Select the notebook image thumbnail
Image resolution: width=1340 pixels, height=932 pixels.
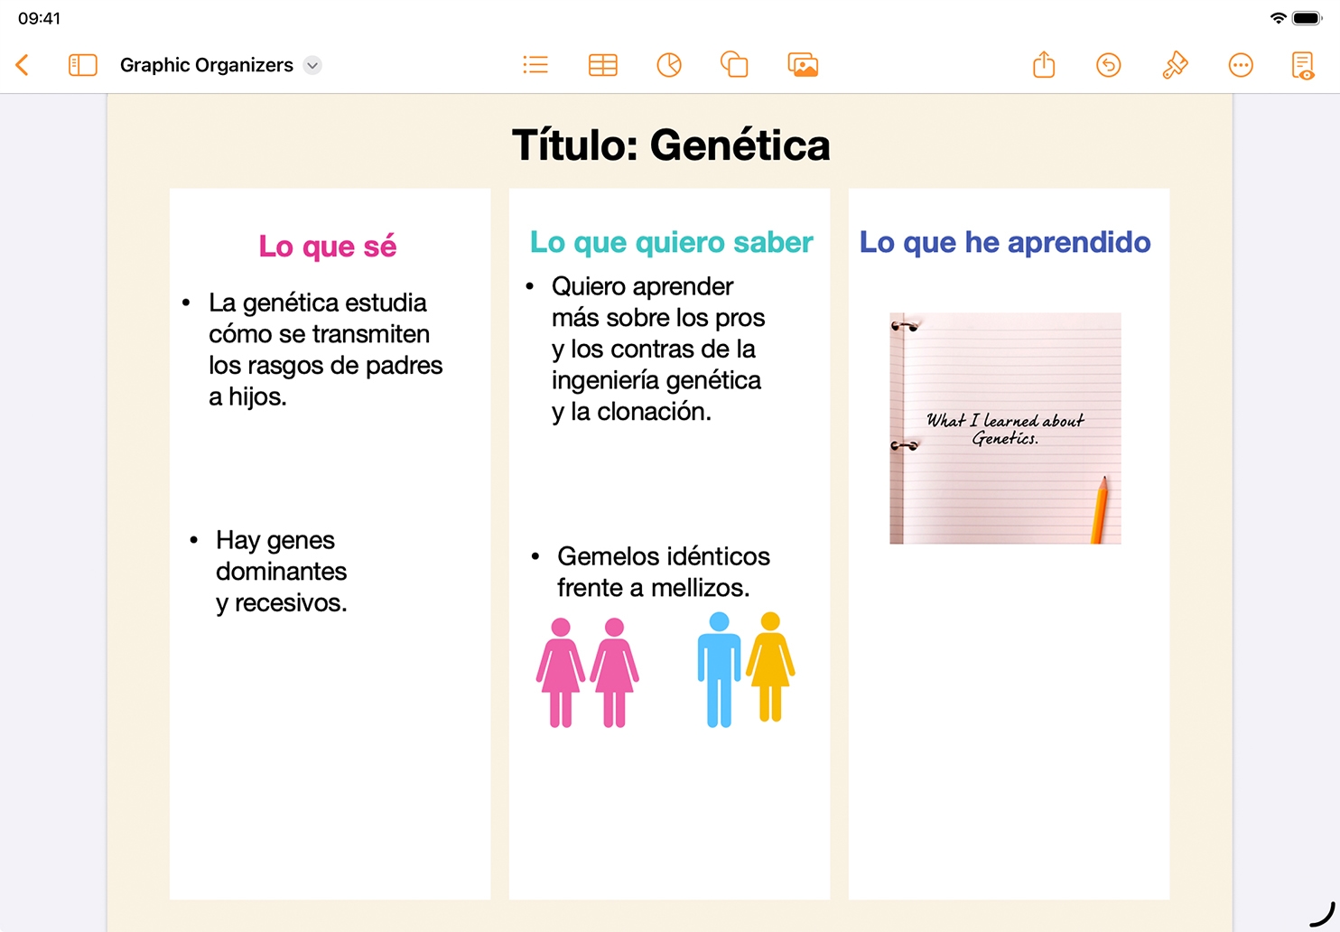tap(1005, 428)
